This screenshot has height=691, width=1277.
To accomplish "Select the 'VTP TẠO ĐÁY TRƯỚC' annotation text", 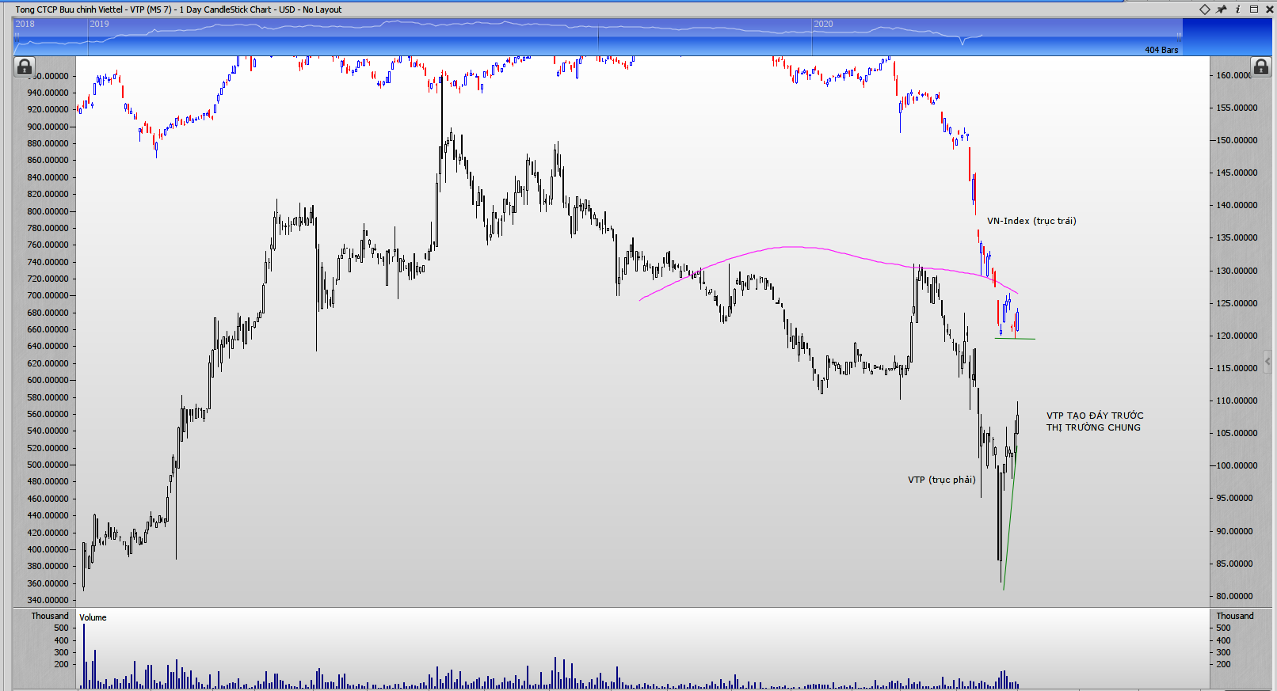I will [x=1094, y=416].
